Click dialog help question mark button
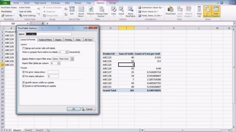This screenshot has height=132, width=236. pos(86,27)
